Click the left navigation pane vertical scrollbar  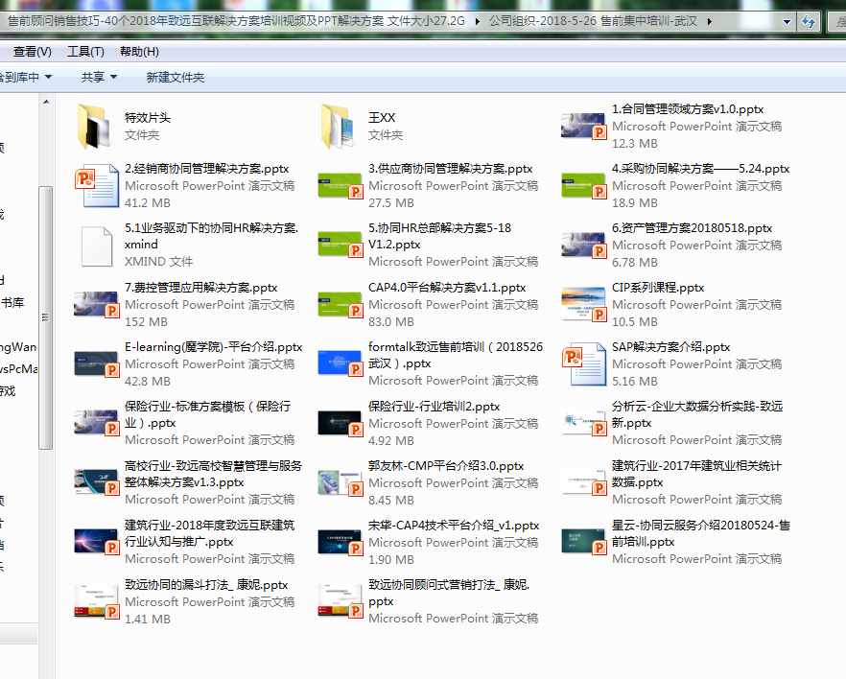coord(45,316)
